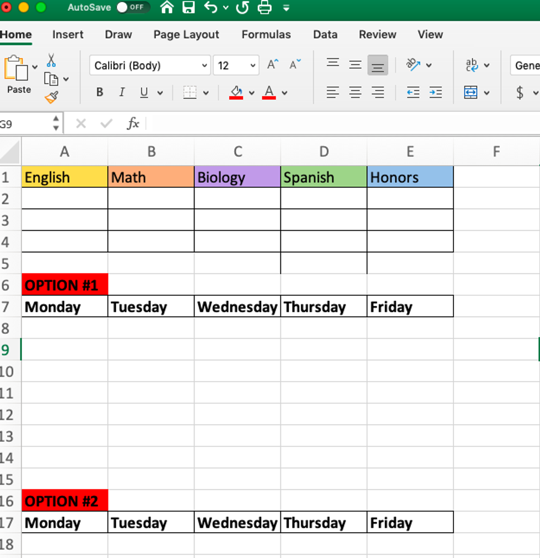The image size is (540, 558).
Task: Expand the font size dropdown
Action: click(253, 66)
